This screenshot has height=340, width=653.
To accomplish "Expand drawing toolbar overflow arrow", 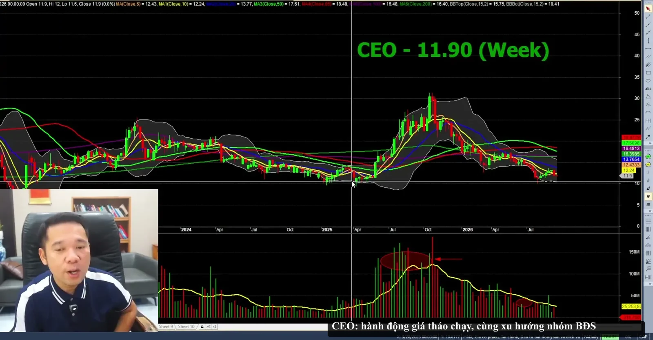I will (x=649, y=143).
